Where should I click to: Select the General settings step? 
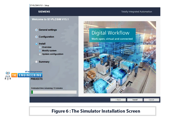click(48, 30)
